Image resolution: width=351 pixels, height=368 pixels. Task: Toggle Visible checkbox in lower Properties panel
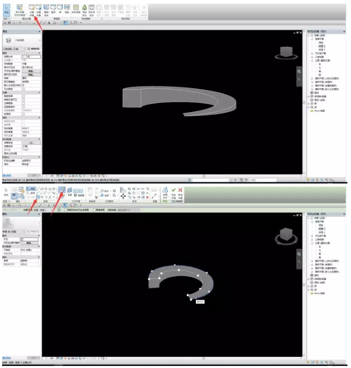tap(21, 239)
